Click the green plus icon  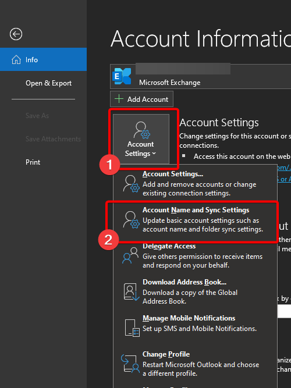(119, 99)
